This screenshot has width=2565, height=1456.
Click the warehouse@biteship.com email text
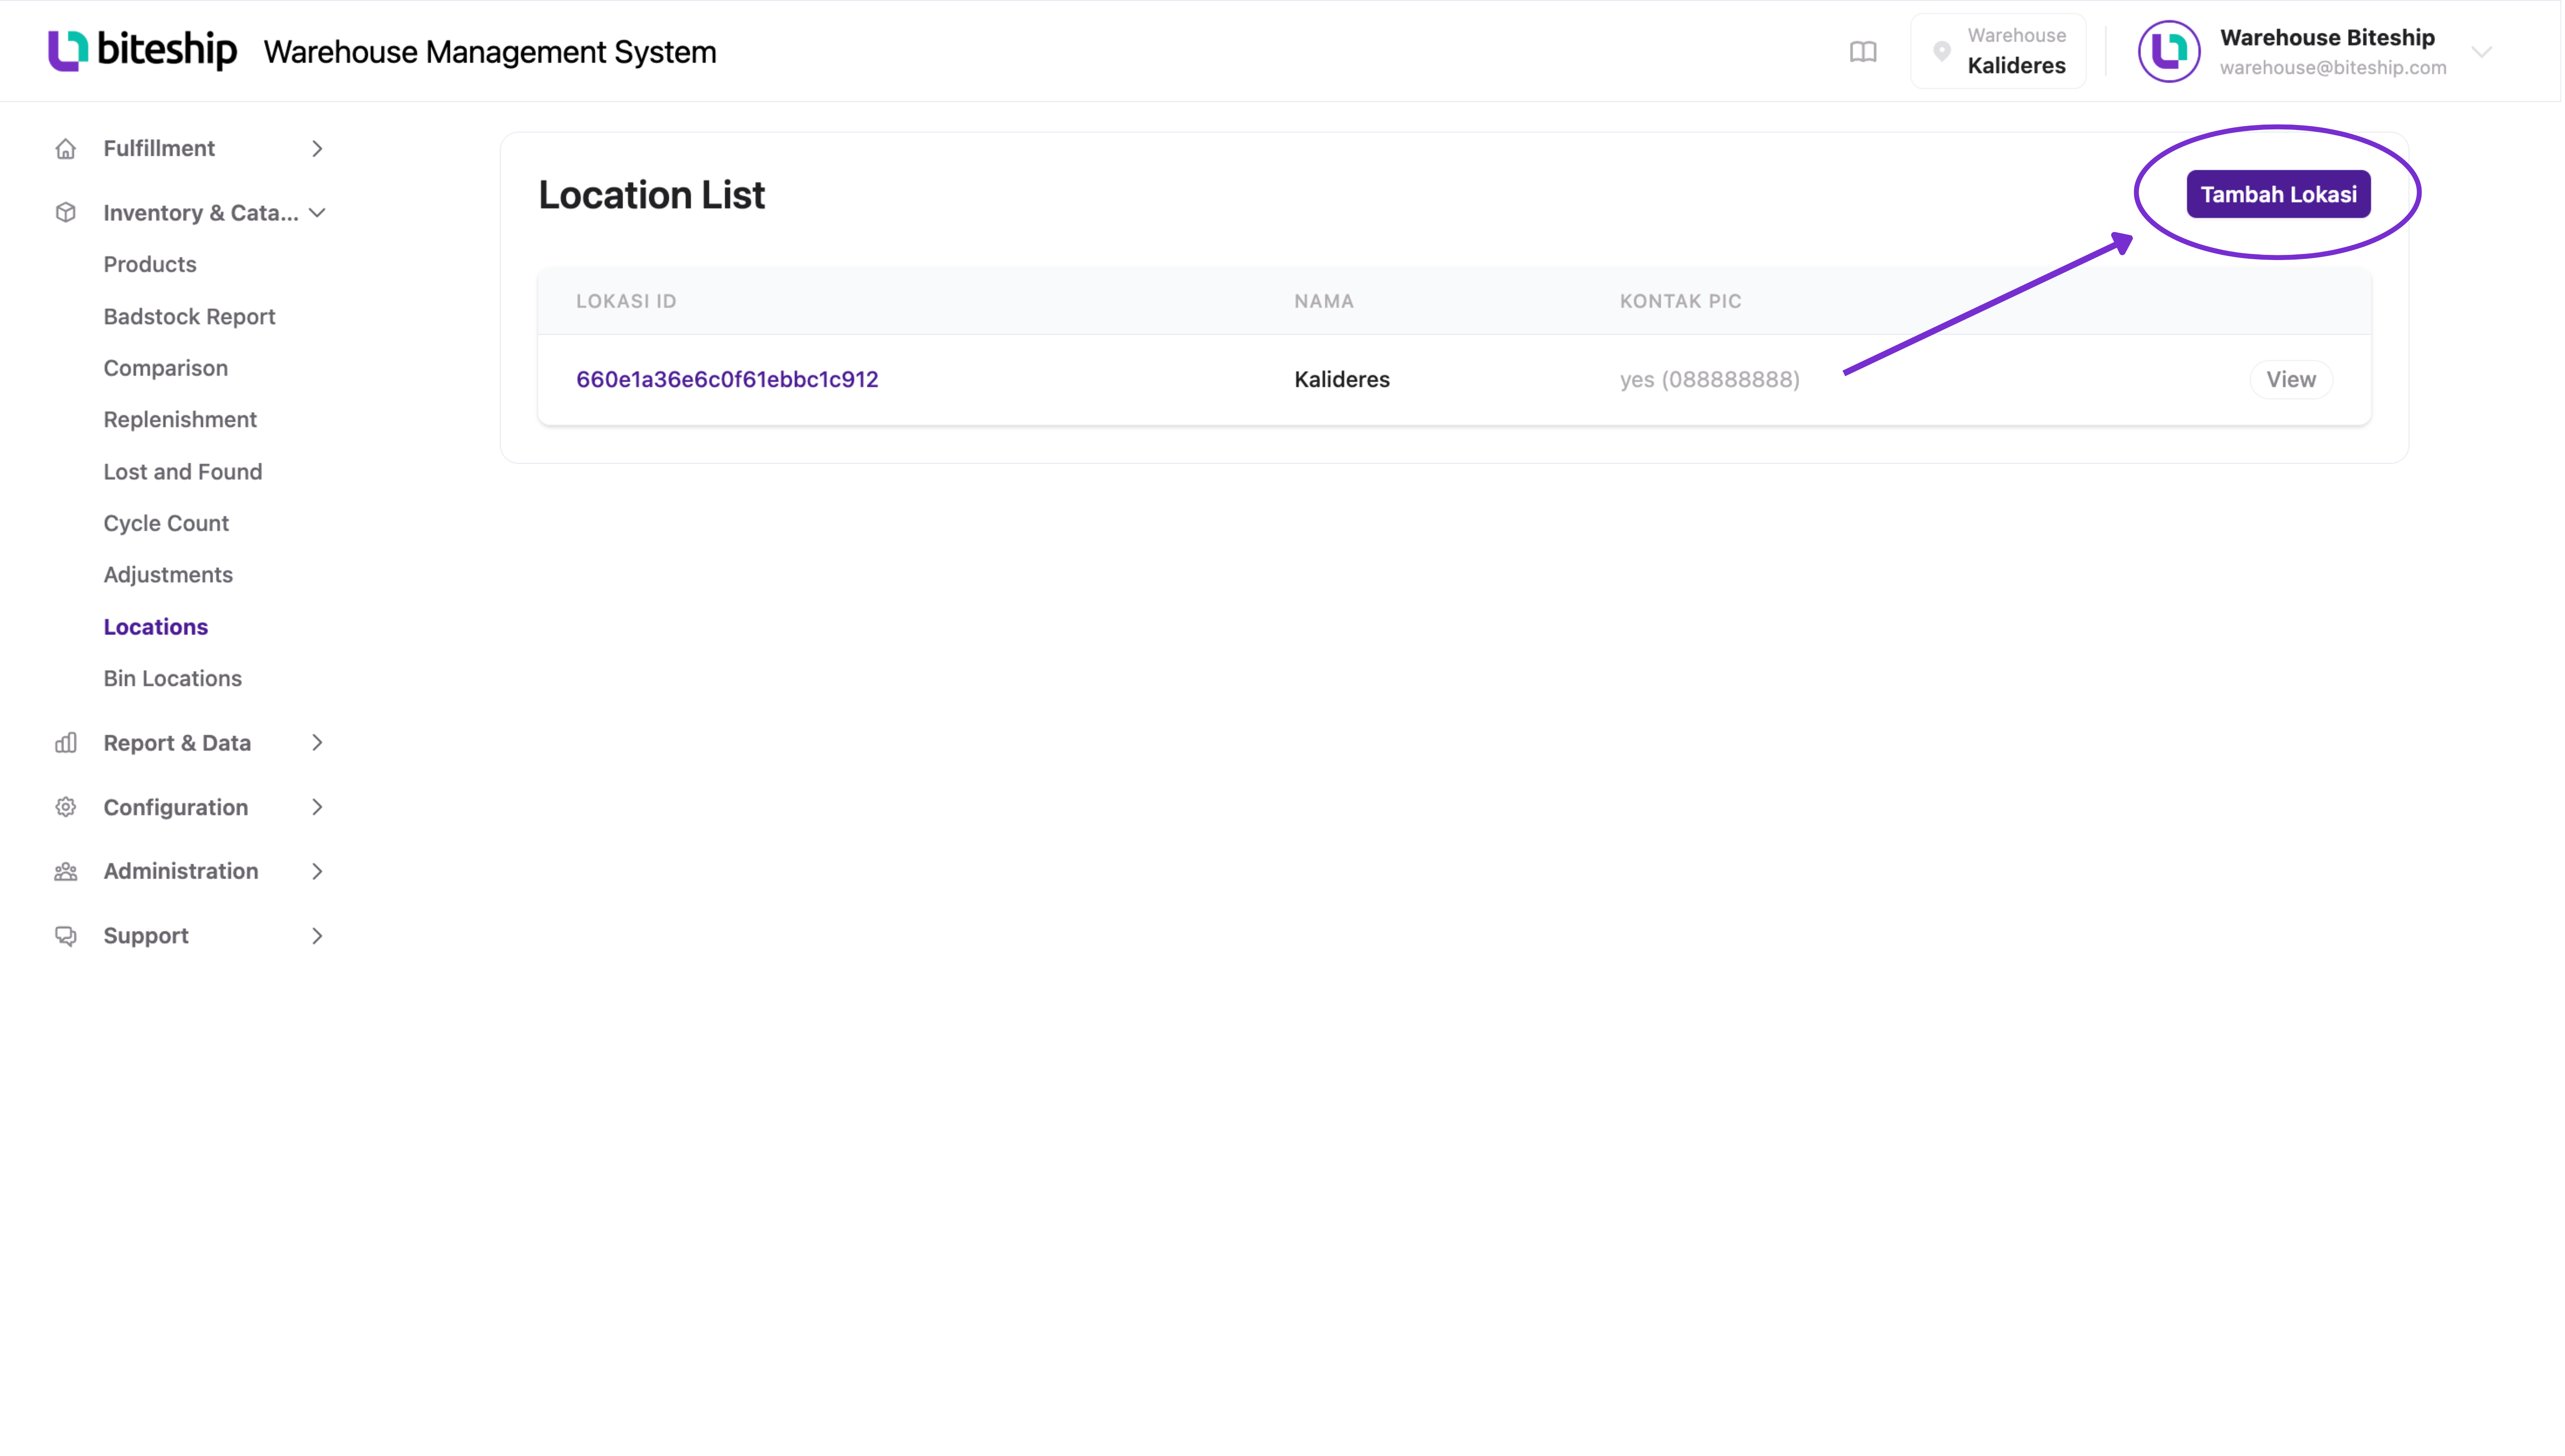tap(2332, 68)
